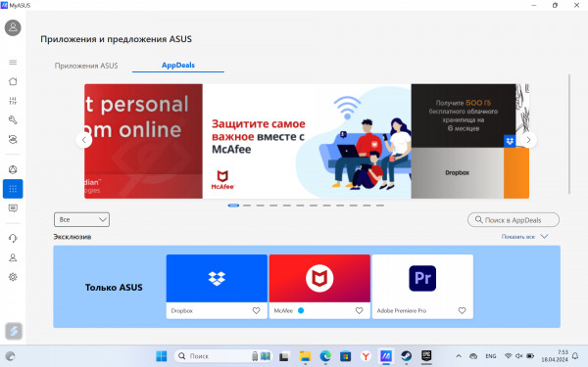Expand the hamburger menu in sidebar
This screenshot has width=588, height=367.
(x=13, y=63)
